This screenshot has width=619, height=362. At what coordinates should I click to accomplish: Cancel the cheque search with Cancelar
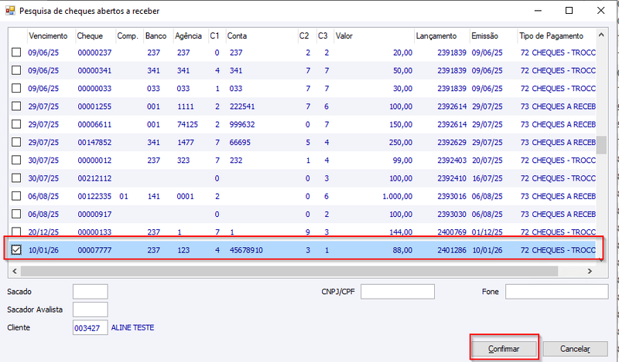coord(575,349)
